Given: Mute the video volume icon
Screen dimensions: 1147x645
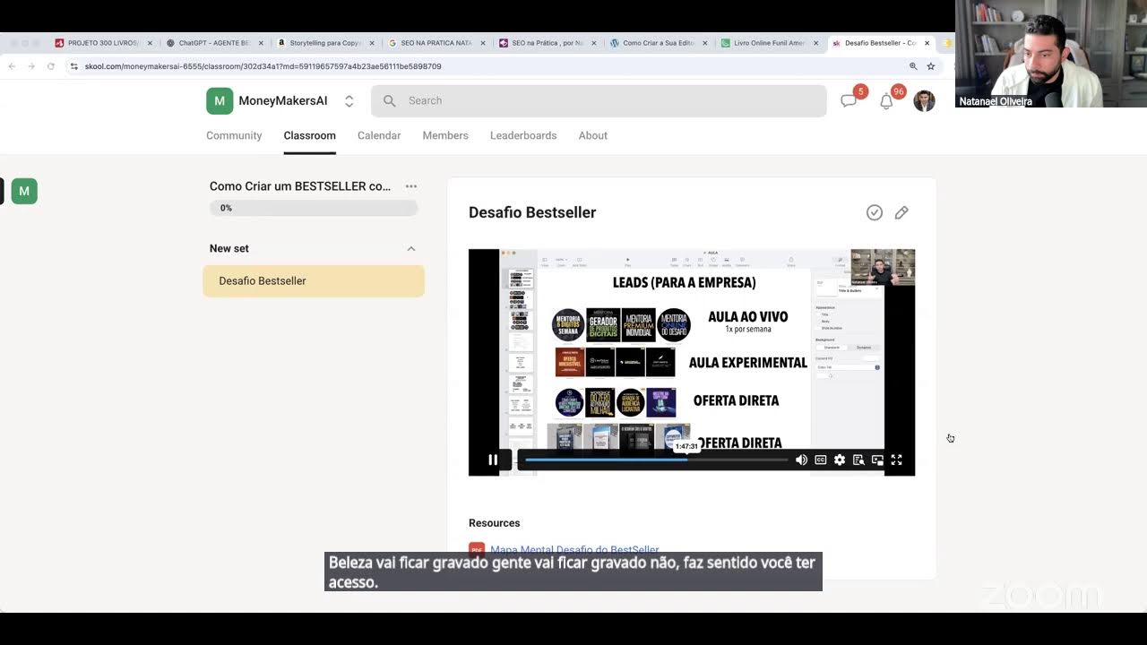Looking at the screenshot, I should click(801, 460).
